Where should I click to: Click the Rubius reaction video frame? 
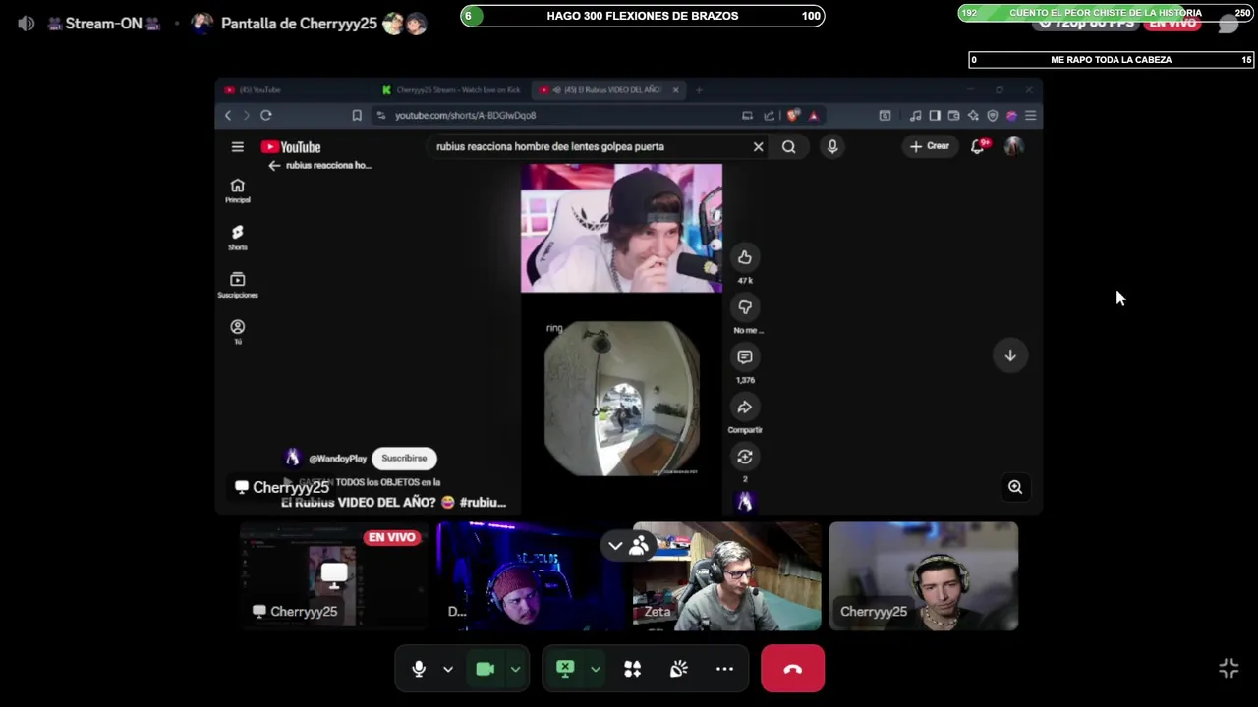[x=621, y=228]
